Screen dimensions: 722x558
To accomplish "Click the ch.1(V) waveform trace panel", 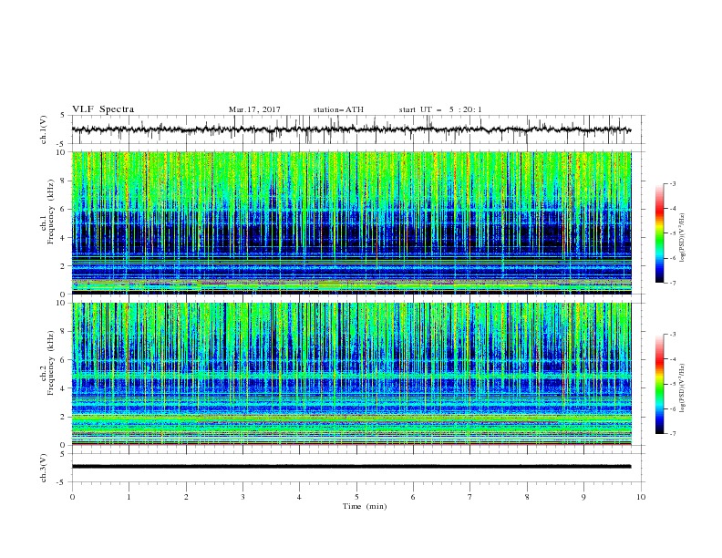I will click(358, 129).
